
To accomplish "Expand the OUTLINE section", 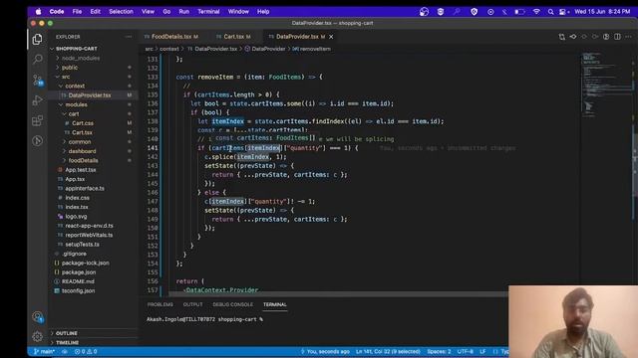I will pos(67,333).
